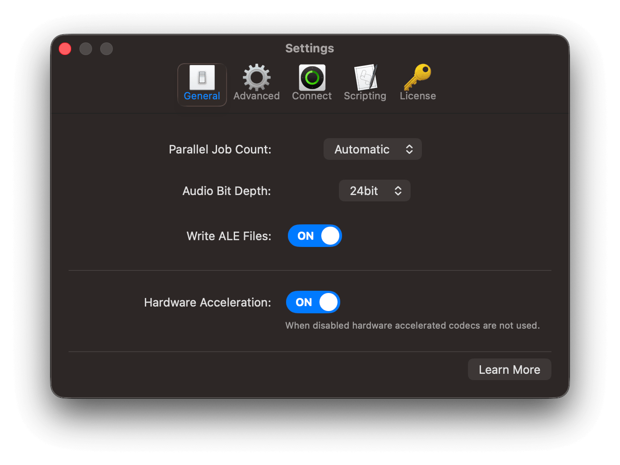
Task: Close the Settings window with red button
Action: click(x=65, y=49)
